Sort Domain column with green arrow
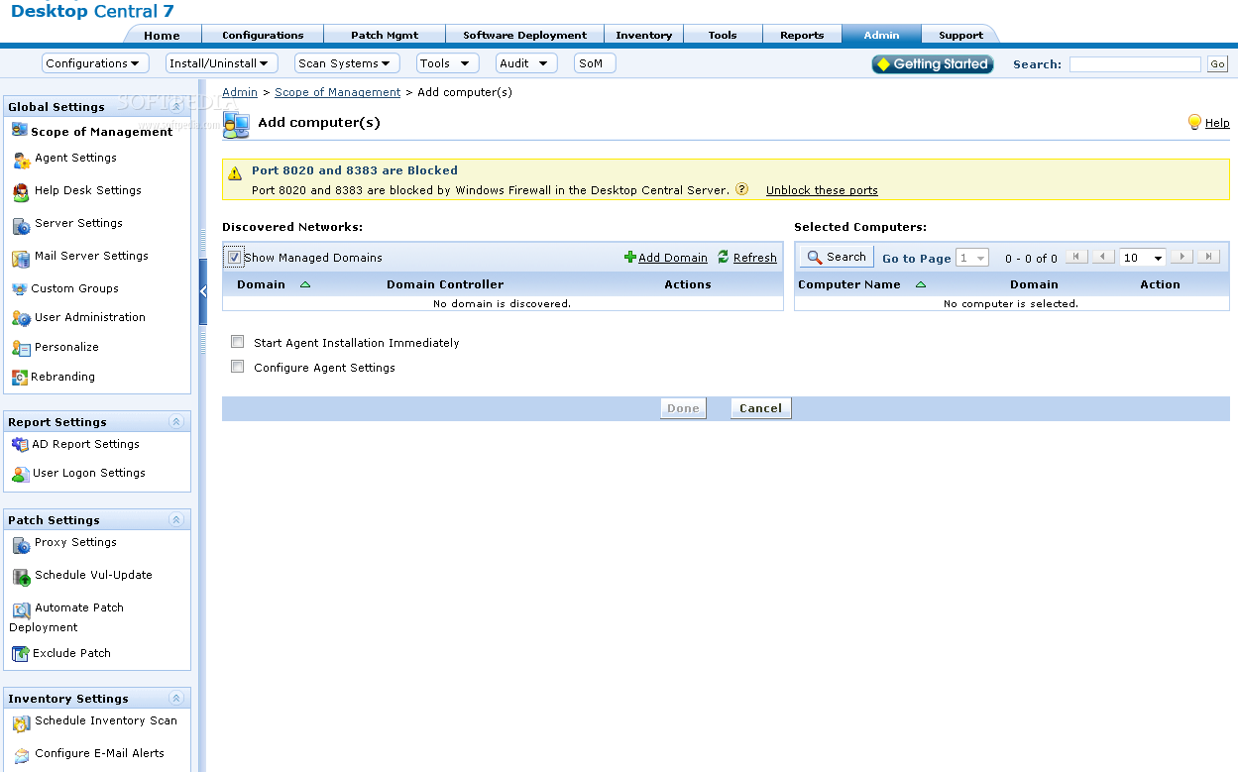 [x=304, y=284]
